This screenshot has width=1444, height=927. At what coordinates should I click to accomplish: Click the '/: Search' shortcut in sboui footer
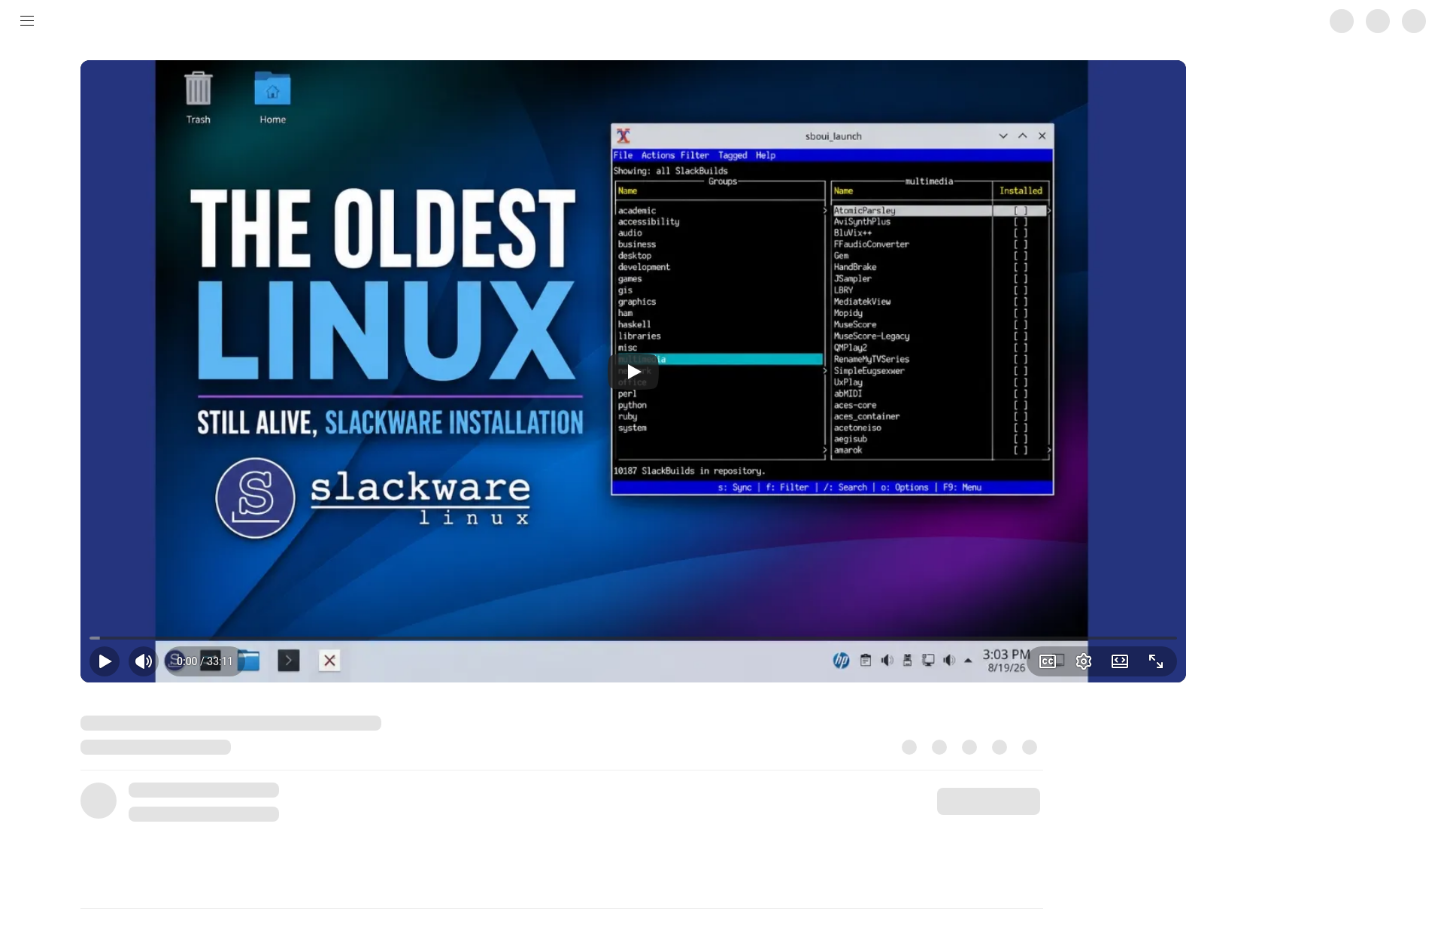845,488
